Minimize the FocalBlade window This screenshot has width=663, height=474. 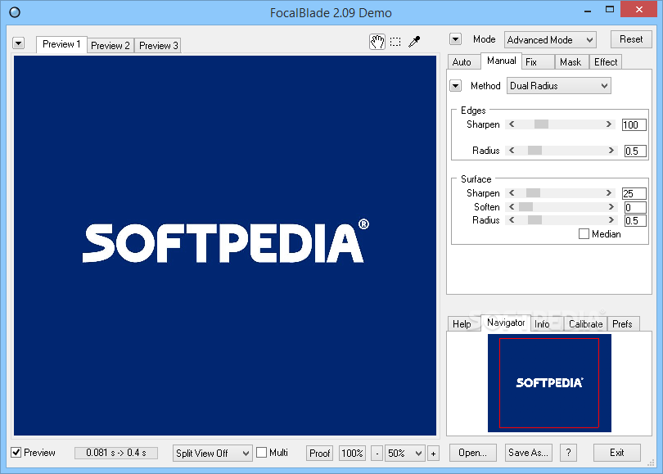pyautogui.click(x=588, y=10)
